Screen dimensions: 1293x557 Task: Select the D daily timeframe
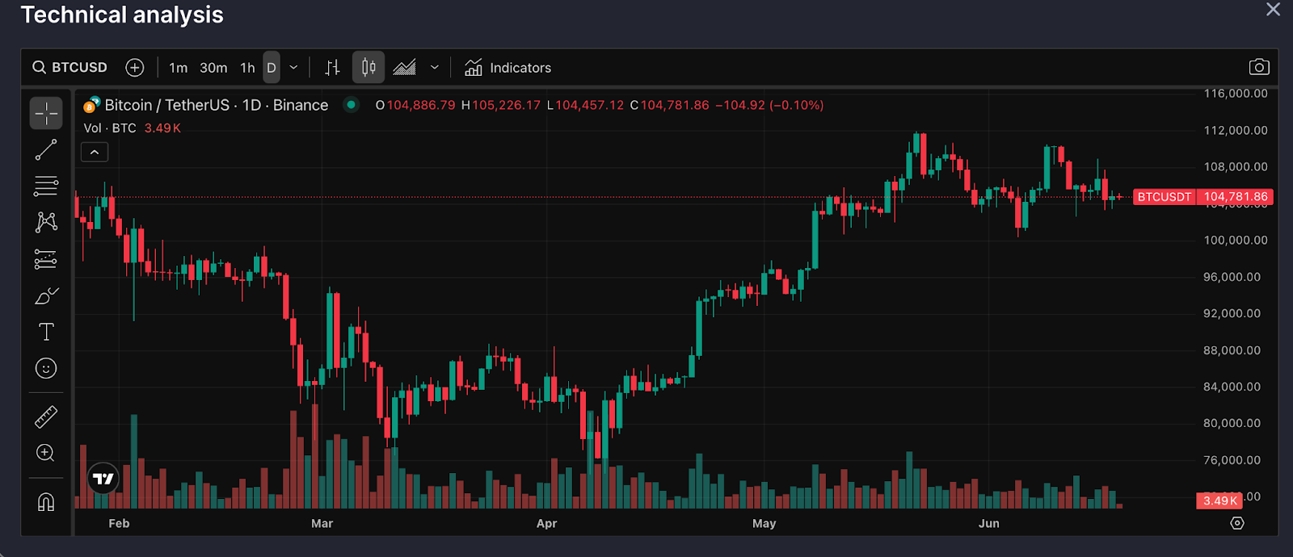pyautogui.click(x=272, y=68)
